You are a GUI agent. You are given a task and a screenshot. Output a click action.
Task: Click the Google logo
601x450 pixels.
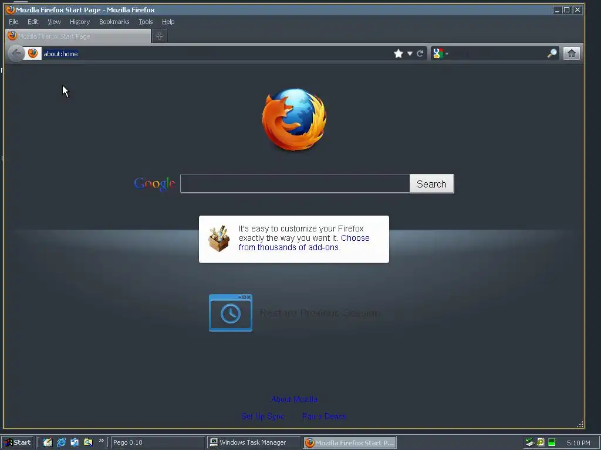pos(154,184)
